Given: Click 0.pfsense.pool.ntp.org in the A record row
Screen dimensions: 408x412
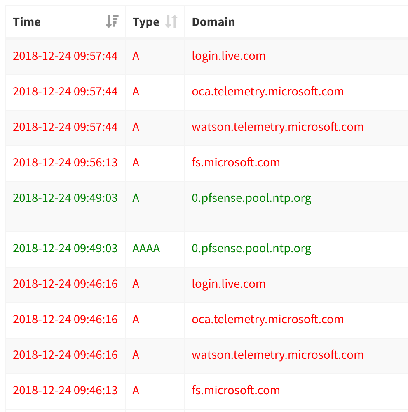Looking at the screenshot, I should 251,198.
